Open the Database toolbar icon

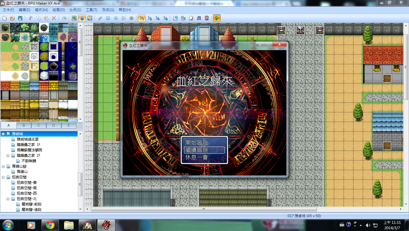(x=175, y=18)
